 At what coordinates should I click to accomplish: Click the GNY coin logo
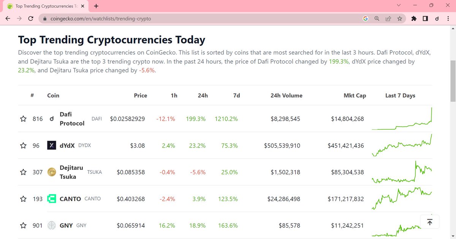tap(52, 225)
